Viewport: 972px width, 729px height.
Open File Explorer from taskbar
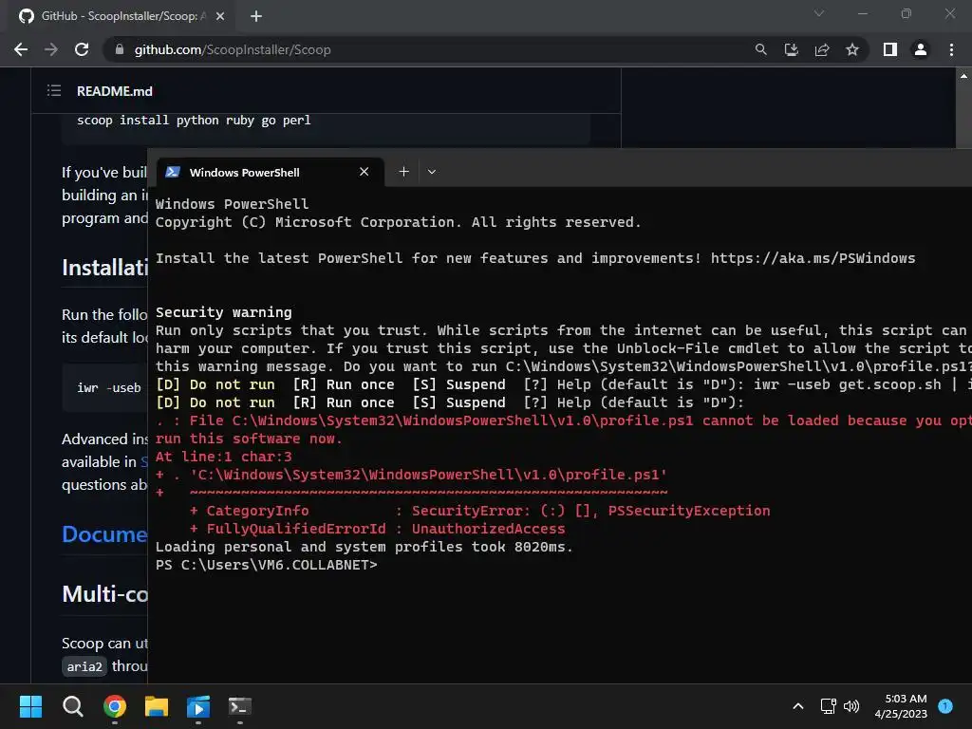point(157,706)
